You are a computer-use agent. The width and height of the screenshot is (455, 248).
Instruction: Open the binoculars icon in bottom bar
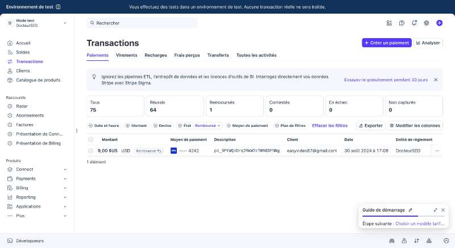click(x=392, y=241)
